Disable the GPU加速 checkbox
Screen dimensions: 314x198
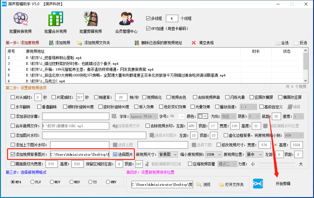click(x=148, y=29)
